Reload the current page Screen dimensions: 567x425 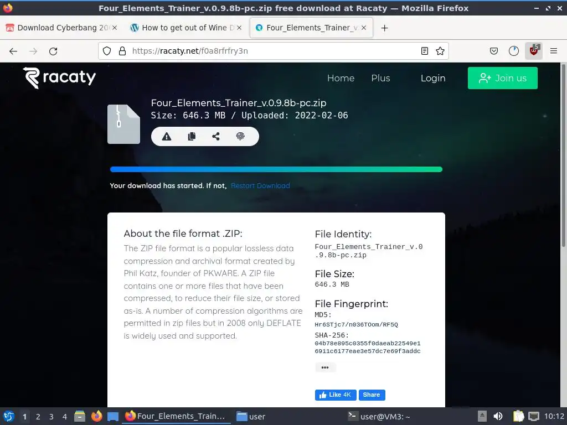(x=53, y=51)
